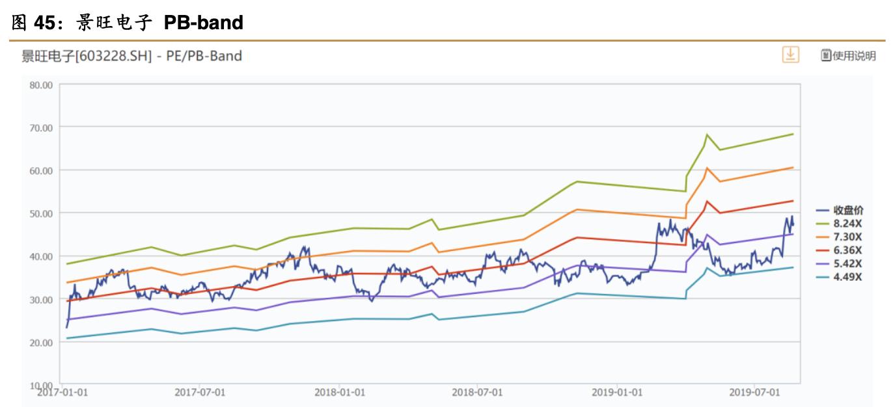Viewport: 893px width, 407px height.
Task: Click the 2018-01-01 date axis label
Action: (x=340, y=393)
